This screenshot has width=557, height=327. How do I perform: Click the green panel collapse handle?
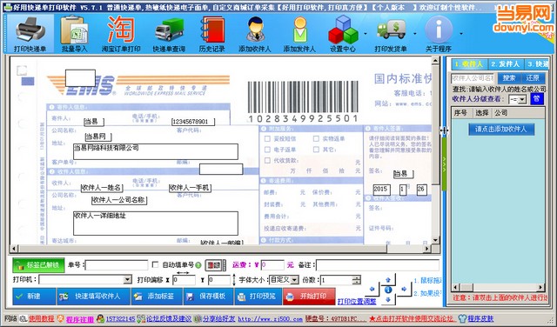pos(444,164)
